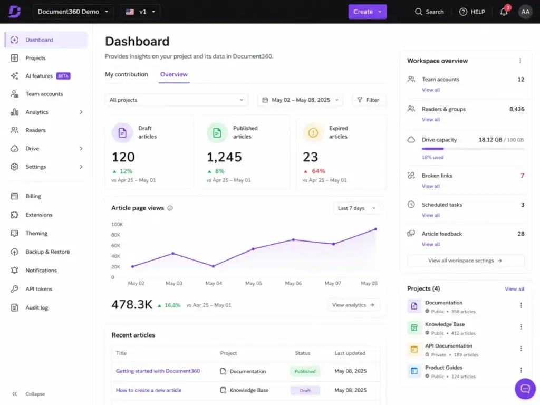Expand the Settings sidebar submenu

coord(81,167)
